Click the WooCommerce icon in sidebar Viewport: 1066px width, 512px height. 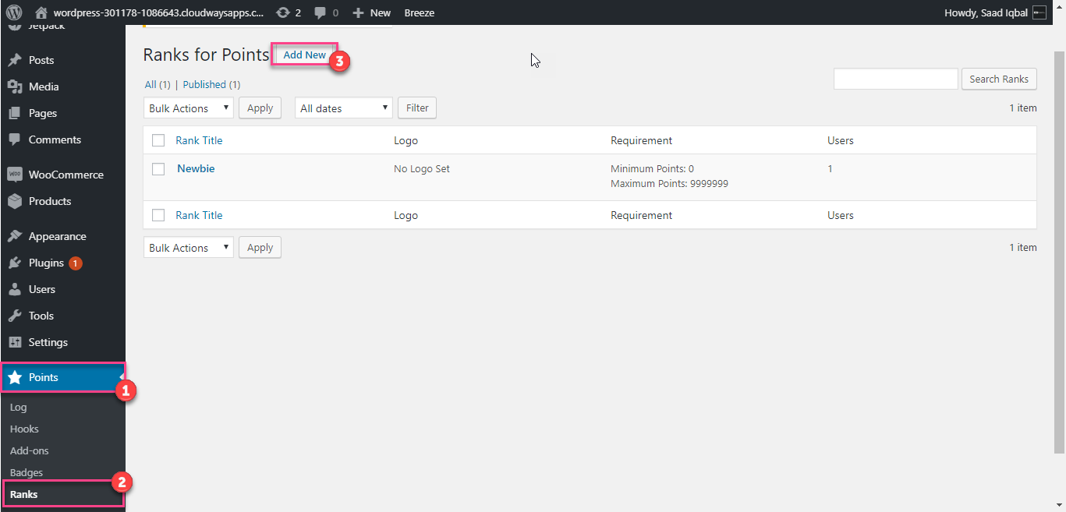click(14, 175)
